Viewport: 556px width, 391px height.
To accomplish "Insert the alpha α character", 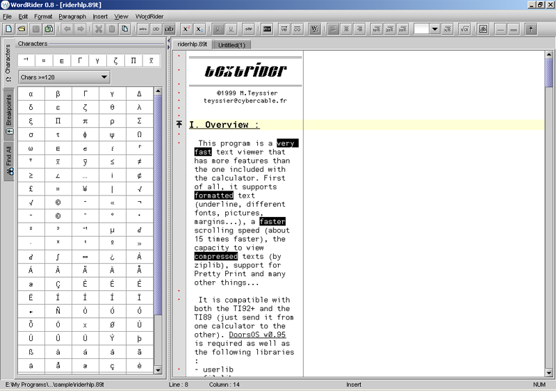I will pos(31,93).
